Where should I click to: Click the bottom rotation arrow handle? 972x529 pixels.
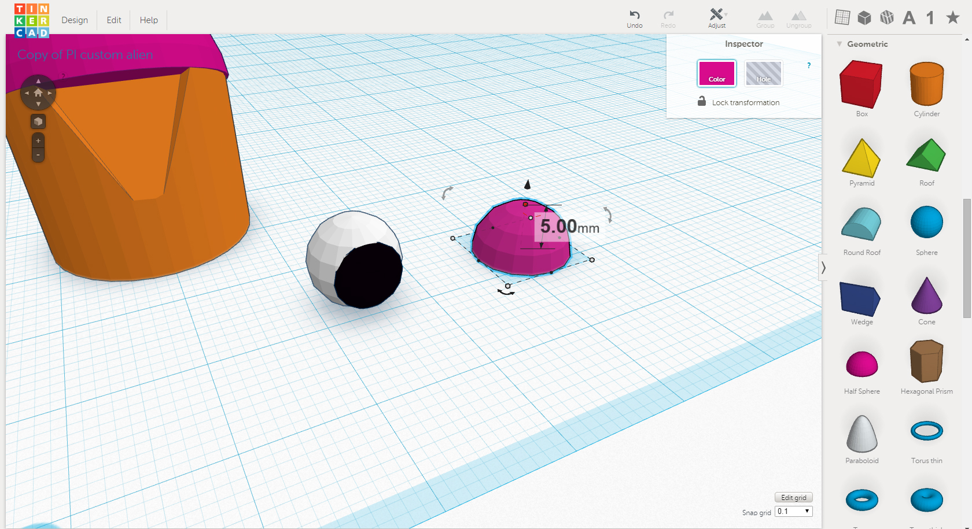point(506,293)
